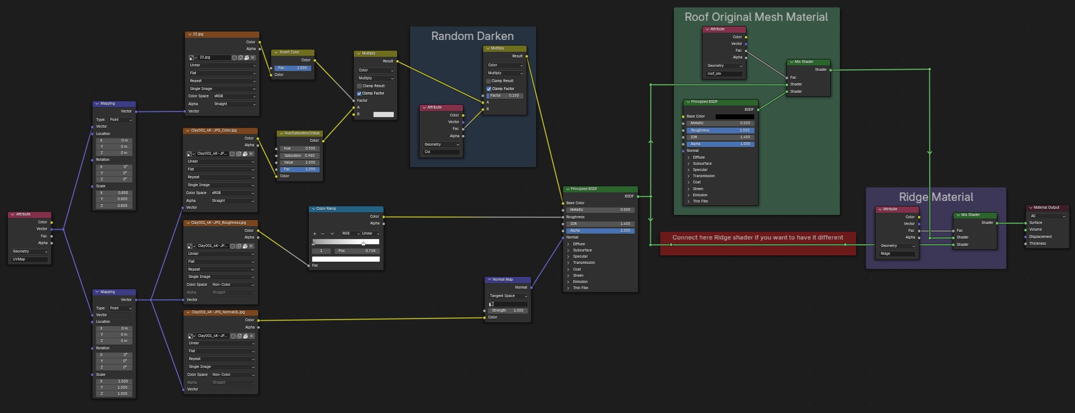Open Repeat extension dropdown on Clay001 Color node
Viewport: 1075px width, 413px height.
pos(221,177)
